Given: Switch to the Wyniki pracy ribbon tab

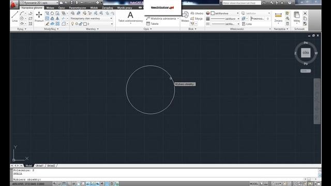Looking at the screenshot, I should point(125,8).
